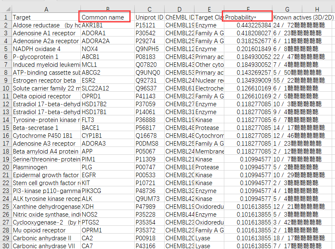Select Adenosine A3 receptor cell

point(46,144)
